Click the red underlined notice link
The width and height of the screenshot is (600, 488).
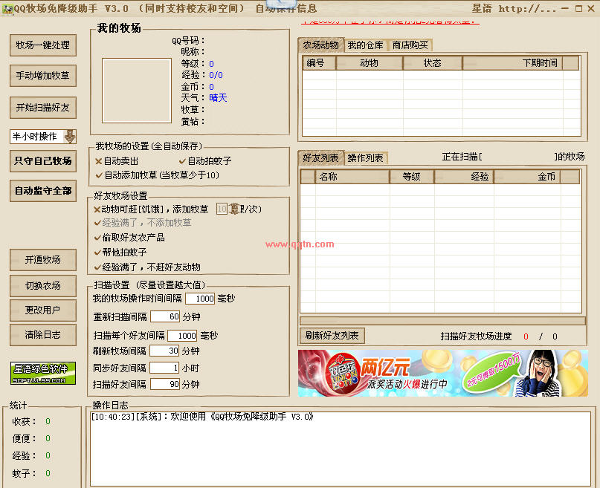[390, 22]
